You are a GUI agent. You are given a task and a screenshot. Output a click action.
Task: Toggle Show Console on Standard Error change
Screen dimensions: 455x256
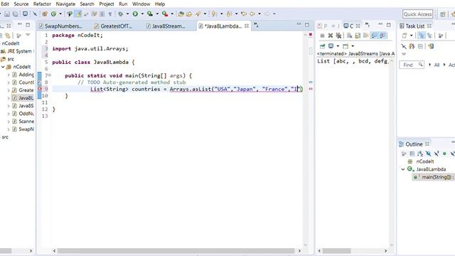point(382,36)
